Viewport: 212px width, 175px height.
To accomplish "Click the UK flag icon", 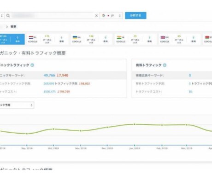I will (x=163, y=37).
